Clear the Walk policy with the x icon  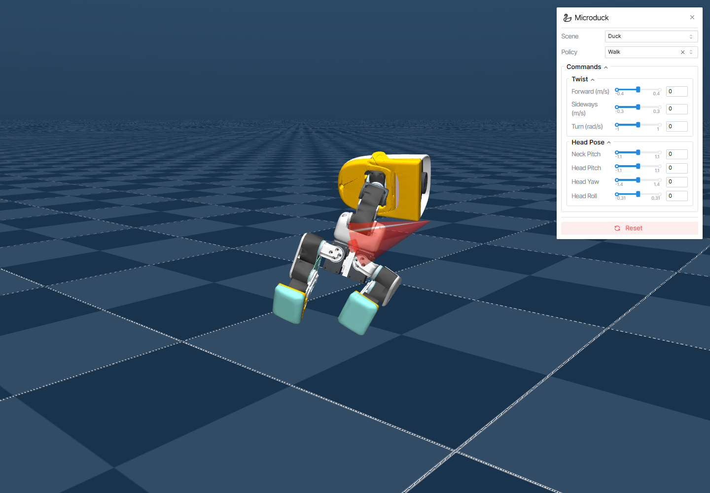(682, 52)
